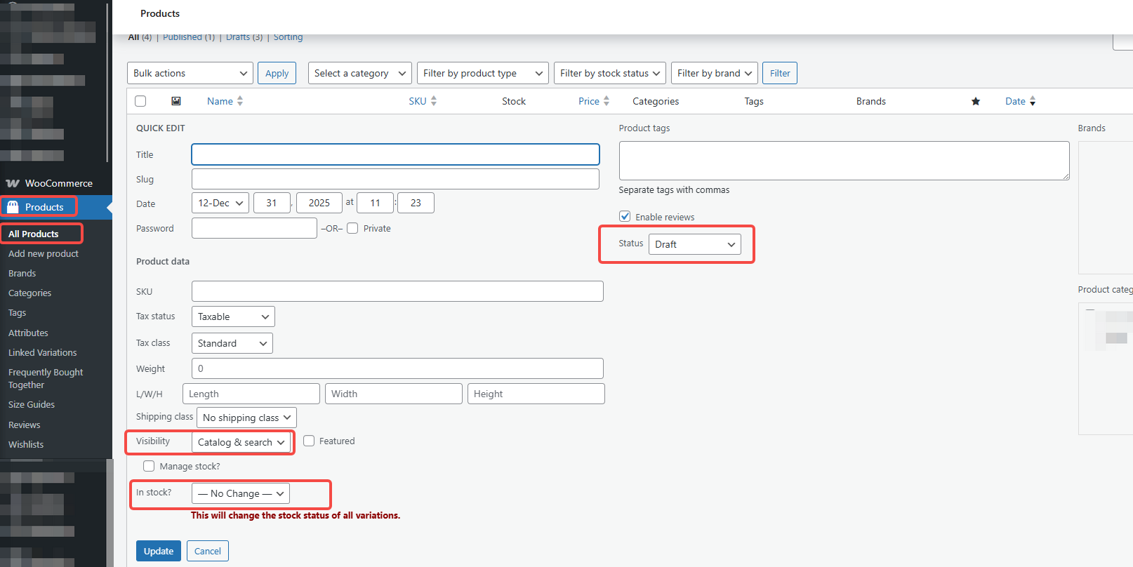Screen dimensions: 1133x567
Task: Open Frequently Bought Together menu item
Action: 46,378
